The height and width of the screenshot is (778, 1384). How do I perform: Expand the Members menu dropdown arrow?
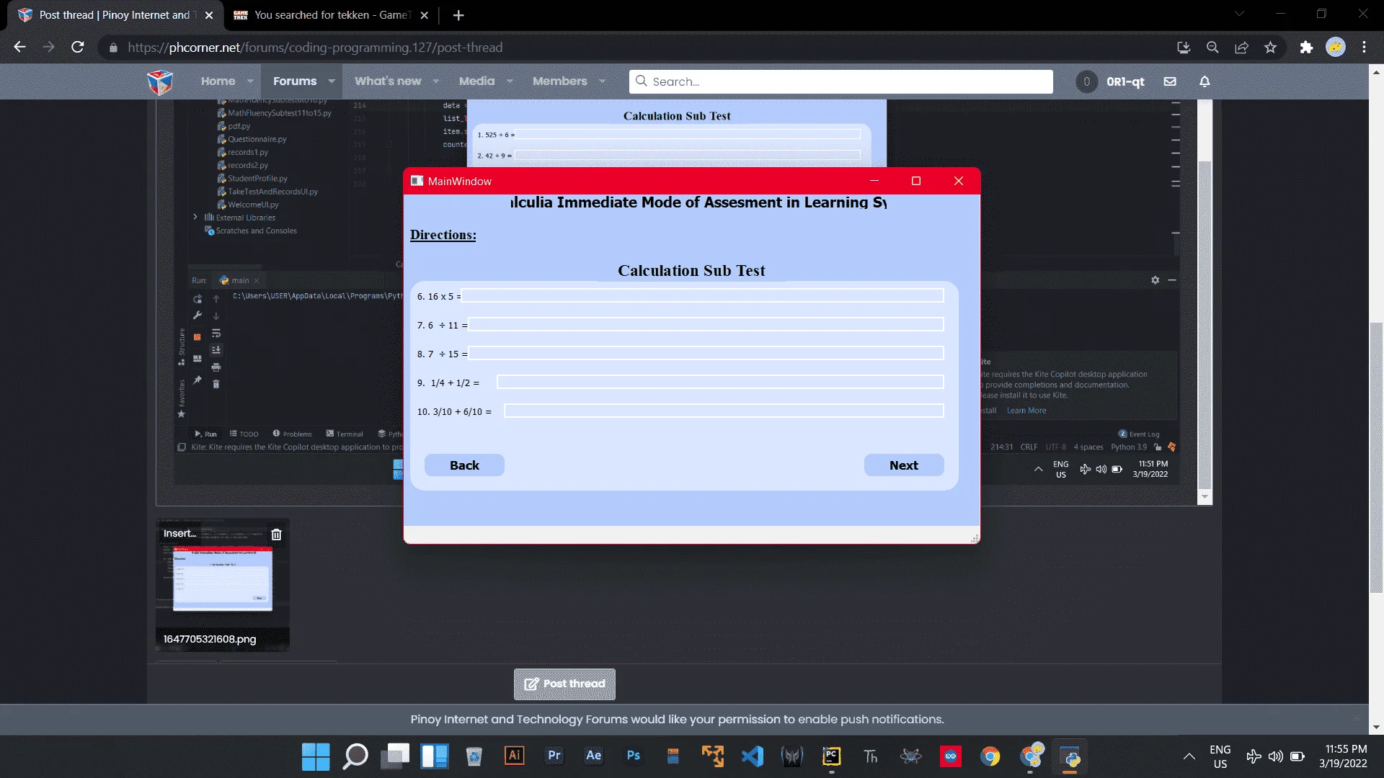(602, 81)
